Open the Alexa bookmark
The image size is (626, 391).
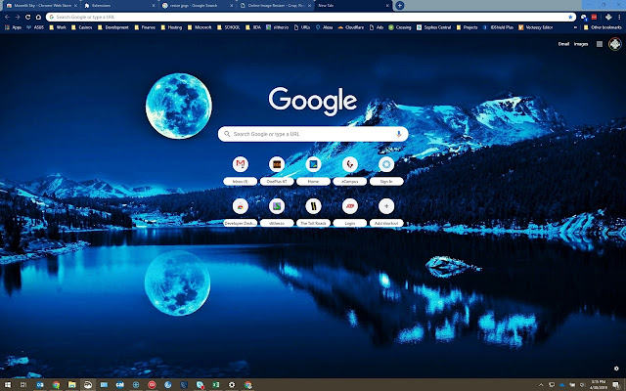[324, 27]
